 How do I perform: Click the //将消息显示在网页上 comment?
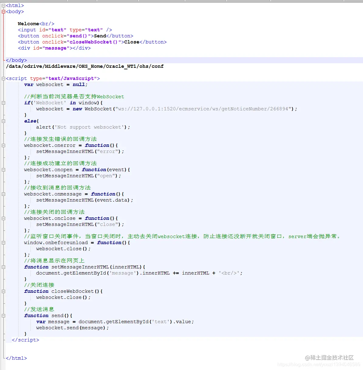click(54, 261)
